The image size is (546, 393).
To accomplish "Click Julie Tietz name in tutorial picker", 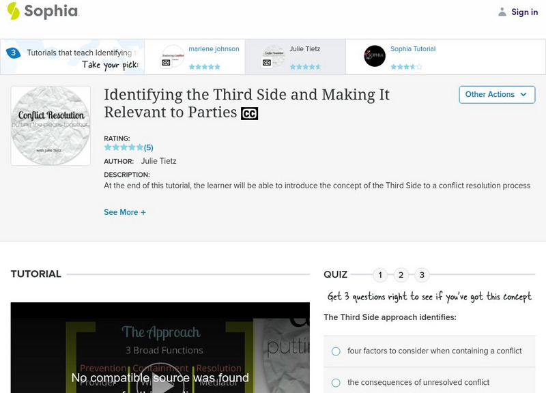I will 304,49.
